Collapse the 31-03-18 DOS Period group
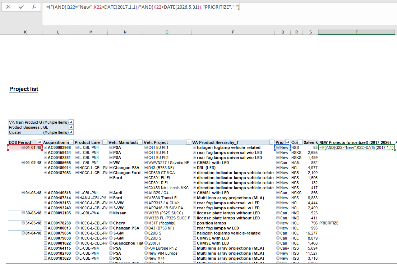 (23, 223)
